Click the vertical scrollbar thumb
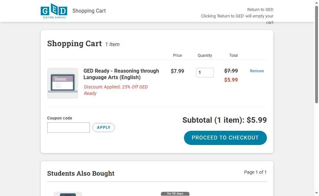The width and height of the screenshot is (319, 196). tap(316, 55)
